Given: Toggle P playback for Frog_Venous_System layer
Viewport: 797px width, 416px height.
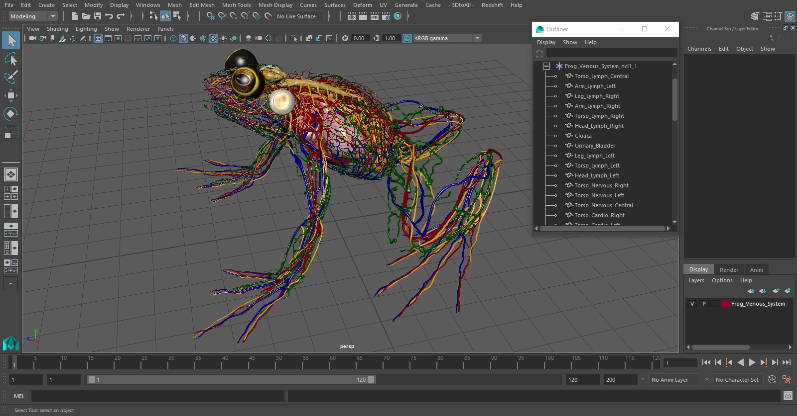Looking at the screenshot, I should pos(704,304).
